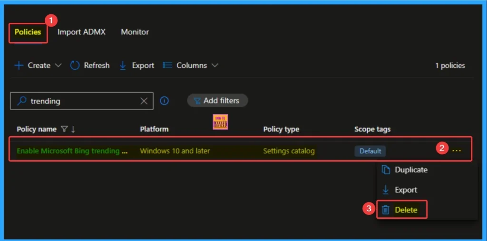Viewport: 487px width, 241px height.
Task: Click the Platform column header
Action: point(155,129)
